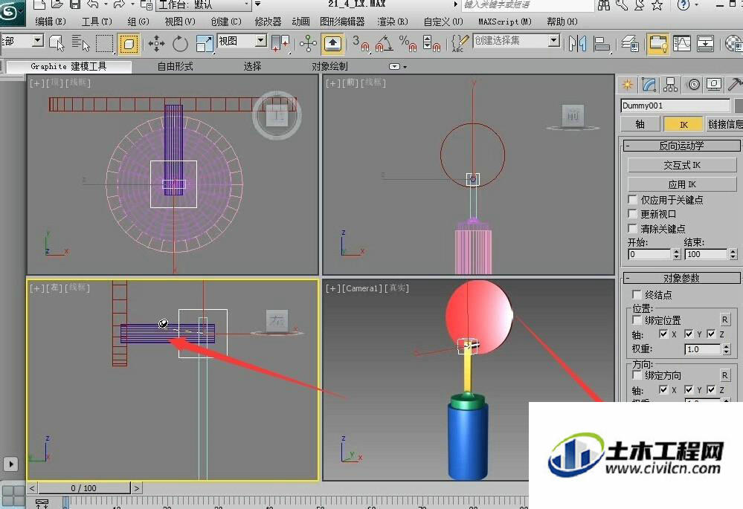Viewport: 743px width, 509px height.
Task: Switch to the Create command panel
Action: pyautogui.click(x=628, y=85)
